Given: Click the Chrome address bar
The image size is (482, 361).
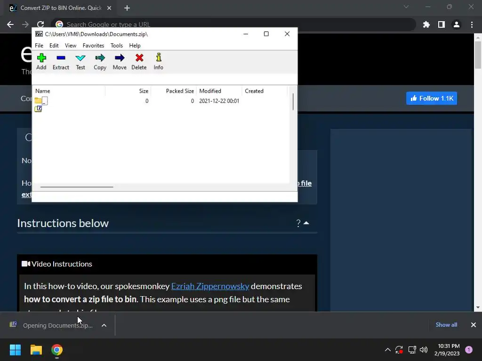Looking at the screenshot, I should click(x=233, y=24).
